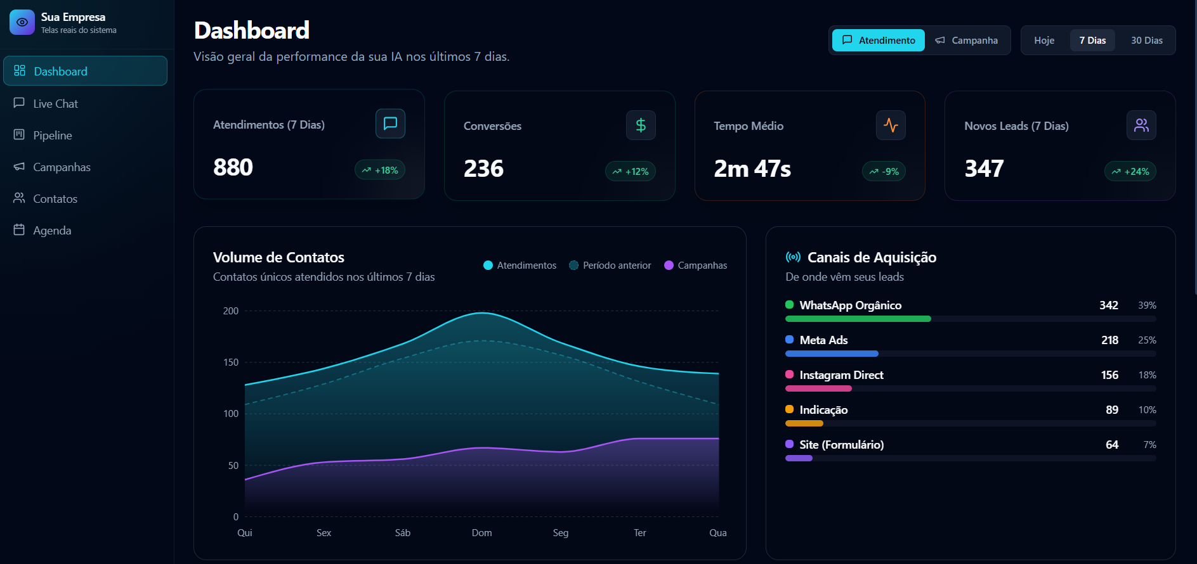Toggle the Período anterior legend item
The height and width of the screenshot is (564, 1197).
[x=610, y=265]
